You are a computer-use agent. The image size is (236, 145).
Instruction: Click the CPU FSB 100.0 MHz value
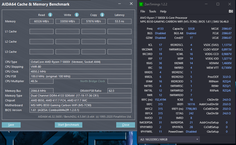tap(81, 76)
